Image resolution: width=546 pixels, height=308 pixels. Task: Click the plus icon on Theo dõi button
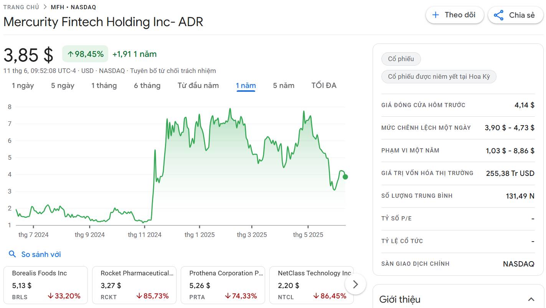[435, 15]
